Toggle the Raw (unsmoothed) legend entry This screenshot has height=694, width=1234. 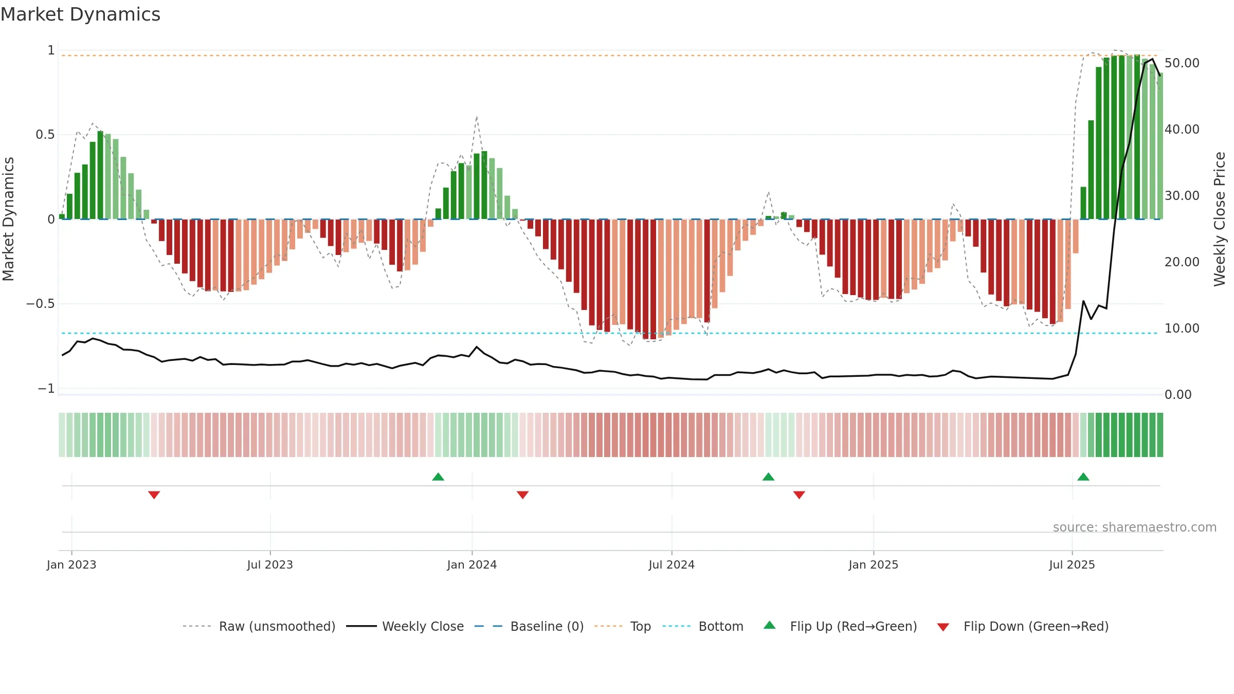(x=259, y=626)
